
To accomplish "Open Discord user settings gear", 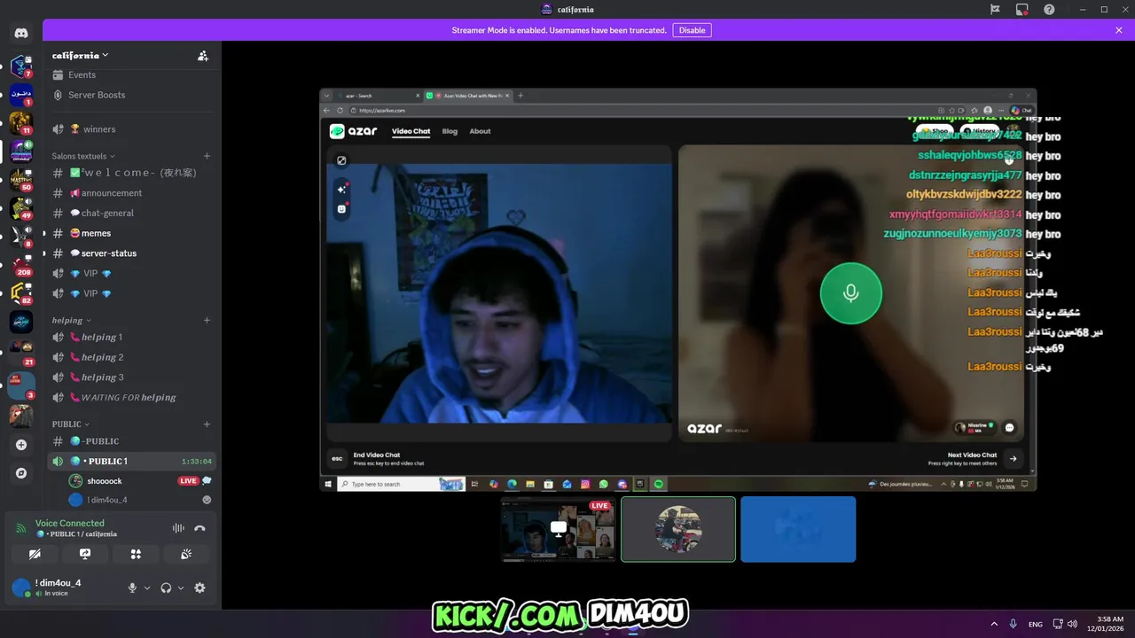I will (x=200, y=587).
